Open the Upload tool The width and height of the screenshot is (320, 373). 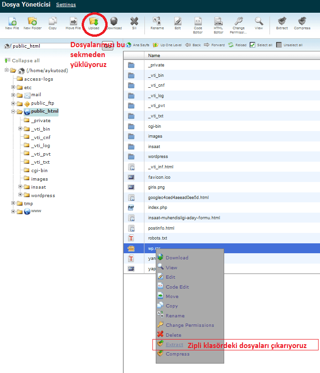click(x=94, y=23)
